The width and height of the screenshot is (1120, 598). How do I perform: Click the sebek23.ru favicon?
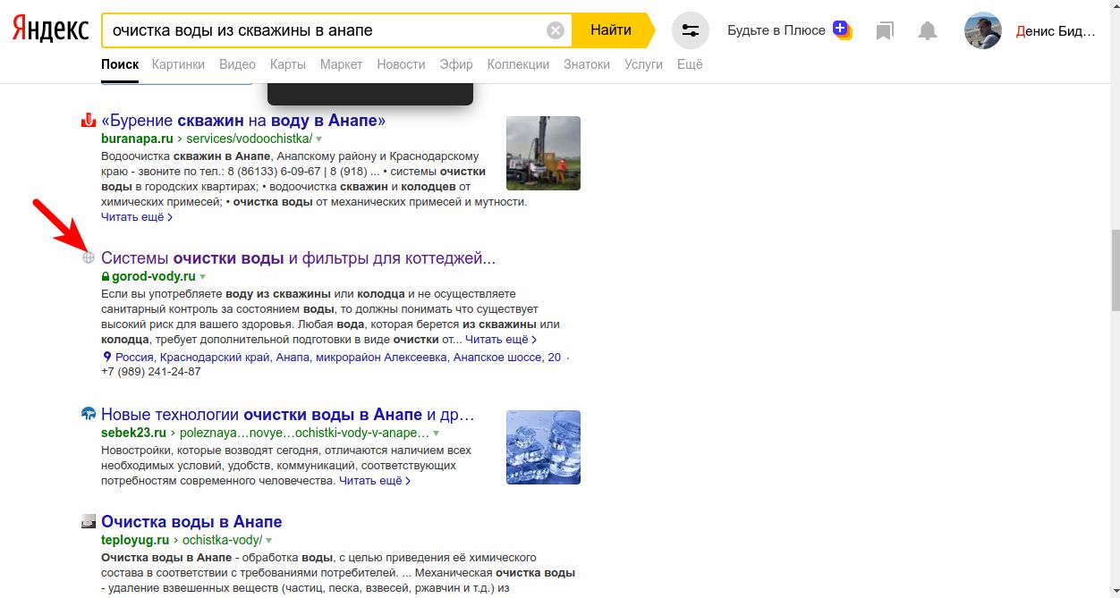(89, 415)
